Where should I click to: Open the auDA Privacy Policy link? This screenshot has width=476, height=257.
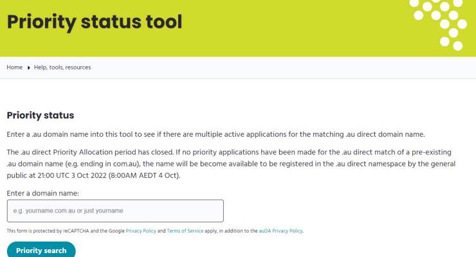(281, 231)
